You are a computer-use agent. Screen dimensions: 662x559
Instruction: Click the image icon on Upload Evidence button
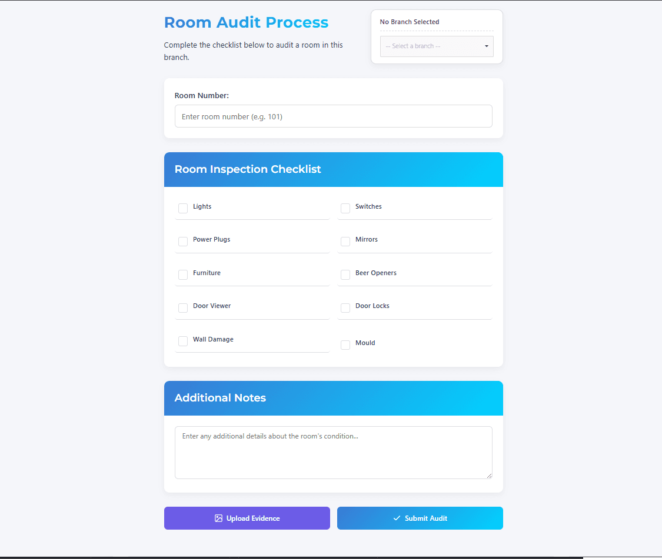tap(218, 518)
